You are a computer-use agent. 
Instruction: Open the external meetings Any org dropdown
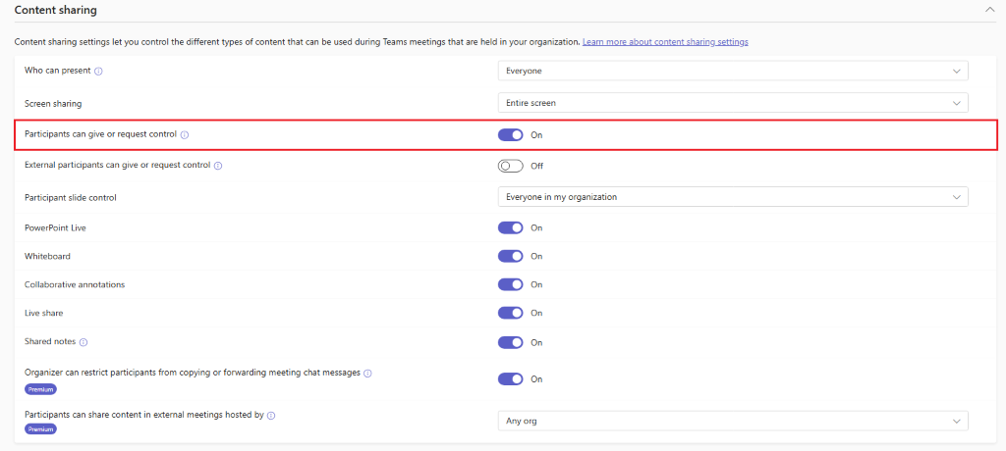point(733,421)
